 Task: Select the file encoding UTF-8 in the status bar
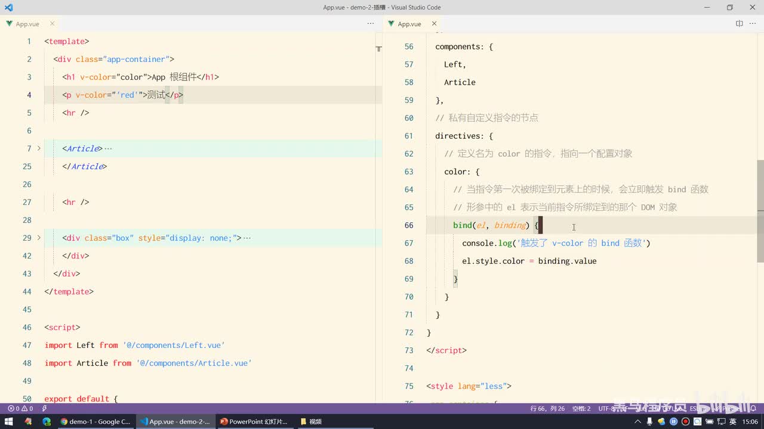[x=608, y=408]
